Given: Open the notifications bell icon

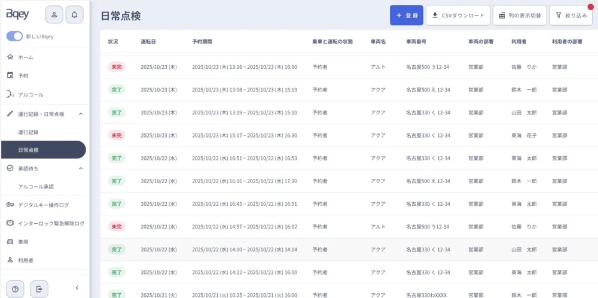Looking at the screenshot, I should point(74,15).
